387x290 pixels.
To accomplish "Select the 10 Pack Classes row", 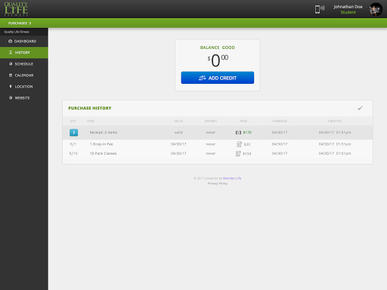I will coord(218,153).
